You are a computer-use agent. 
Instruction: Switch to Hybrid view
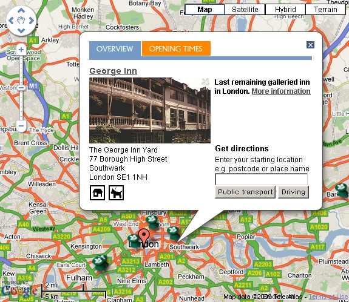click(x=285, y=10)
